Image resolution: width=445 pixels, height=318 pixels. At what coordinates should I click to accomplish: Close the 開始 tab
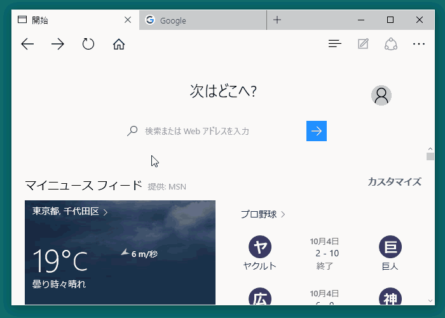[x=128, y=20]
